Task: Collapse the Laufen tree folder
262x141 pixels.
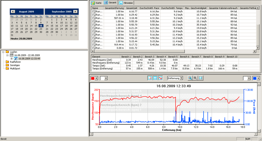Action: click(3, 52)
